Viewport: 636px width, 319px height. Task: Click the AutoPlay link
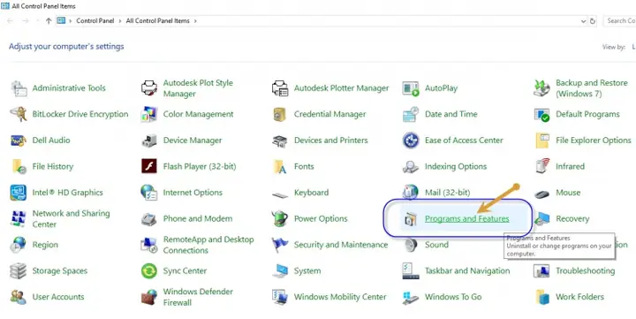(442, 88)
